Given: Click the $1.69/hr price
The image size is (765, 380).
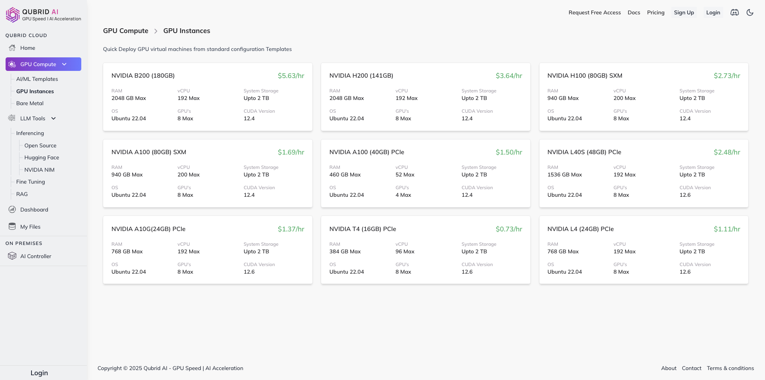Looking at the screenshot, I should point(291,152).
